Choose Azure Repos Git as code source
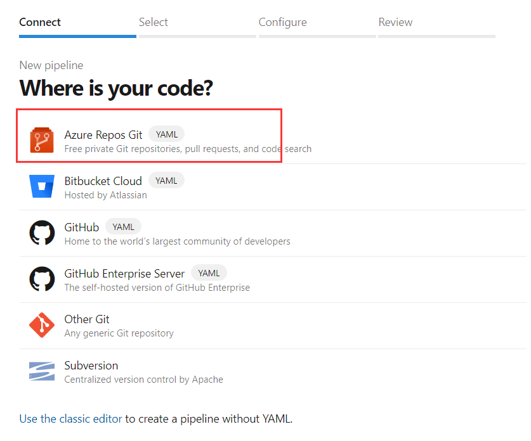The height and width of the screenshot is (441, 531). pyautogui.click(x=103, y=134)
